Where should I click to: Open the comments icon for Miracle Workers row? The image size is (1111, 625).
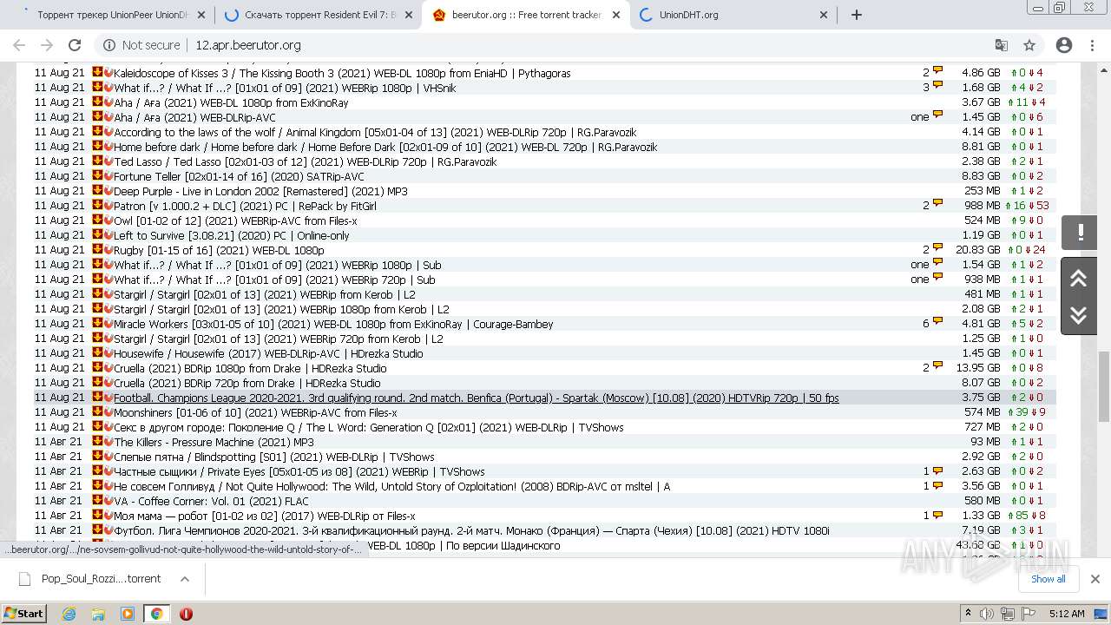click(937, 323)
